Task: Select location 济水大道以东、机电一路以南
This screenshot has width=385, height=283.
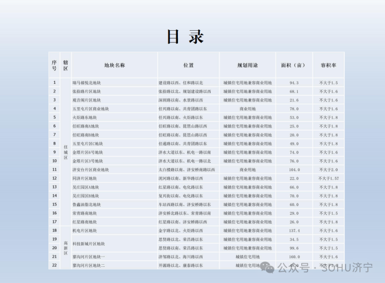Action: [185, 152]
